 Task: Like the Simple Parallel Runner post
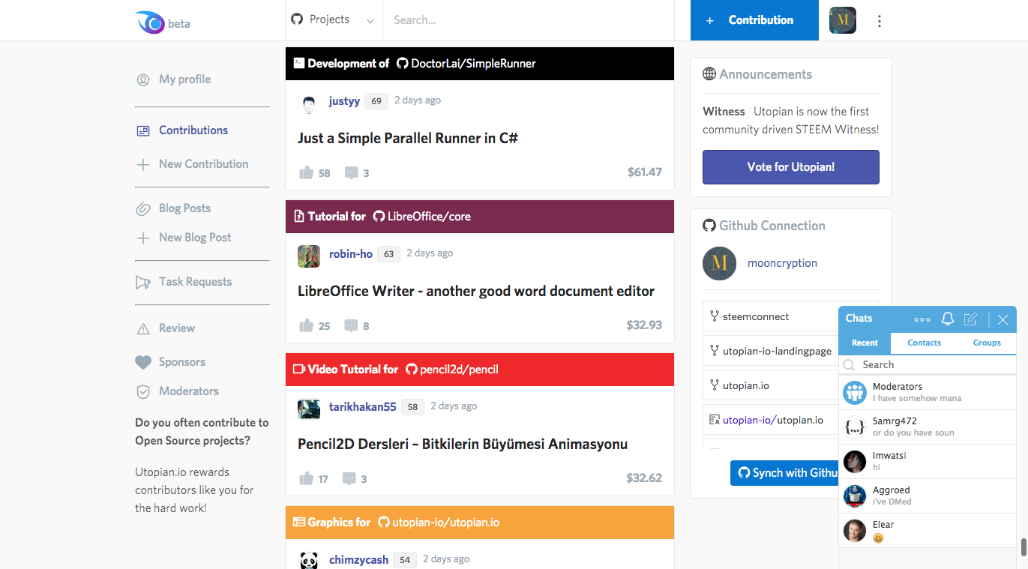coord(306,172)
